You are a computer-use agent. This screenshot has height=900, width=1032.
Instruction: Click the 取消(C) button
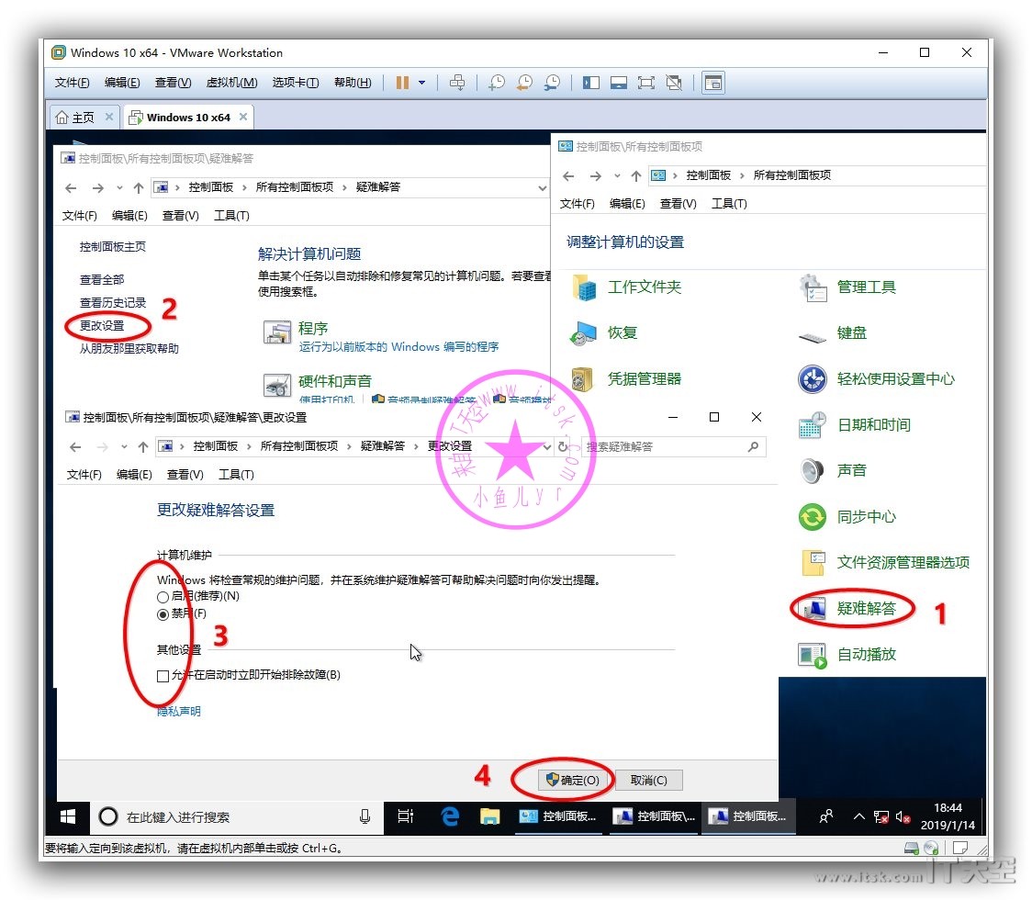point(649,781)
